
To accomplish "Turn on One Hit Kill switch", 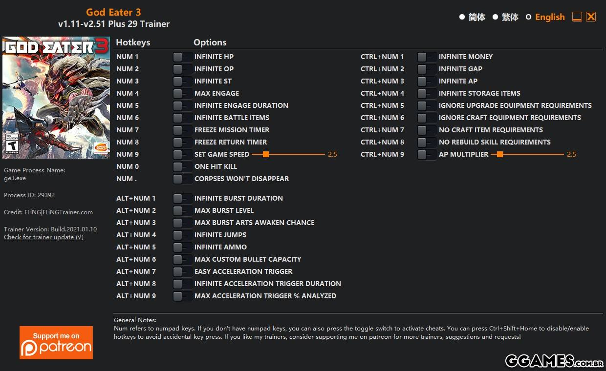I will pyautogui.click(x=182, y=167).
